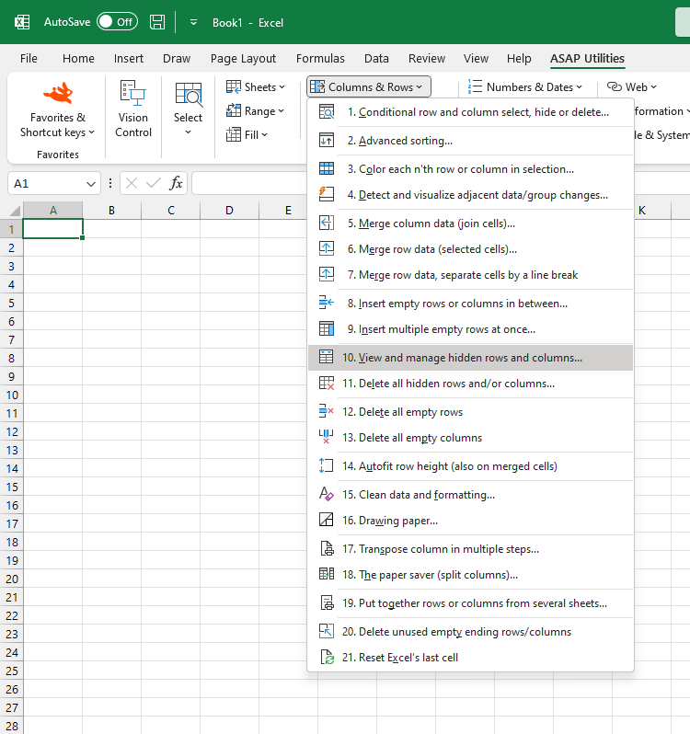This screenshot has height=734, width=690.
Task: Click the formula bar Enter checkmark icon
Action: [x=153, y=183]
